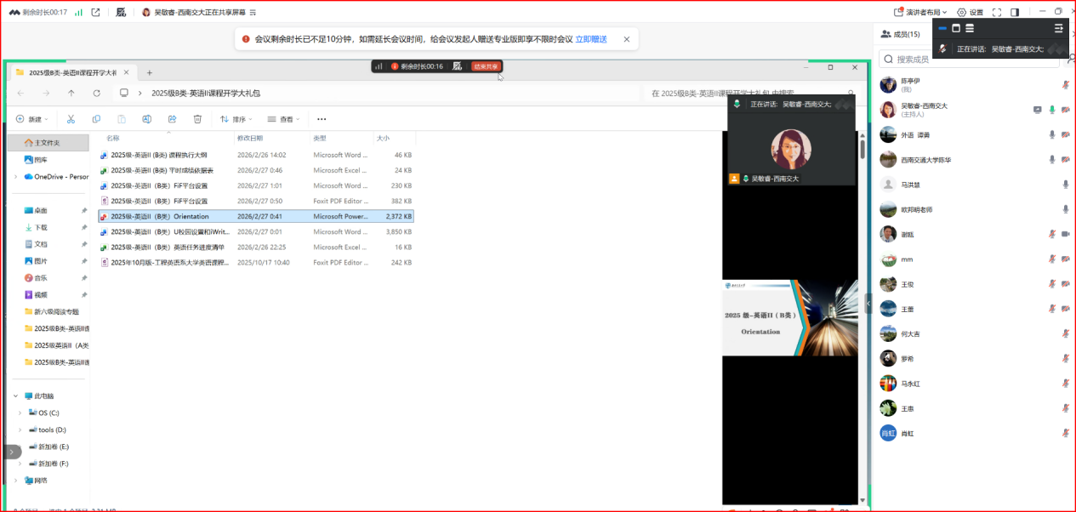Image resolution: width=1076 pixels, height=512 pixels.
Task: Click the 搜索成员 search field
Action: coord(970,60)
